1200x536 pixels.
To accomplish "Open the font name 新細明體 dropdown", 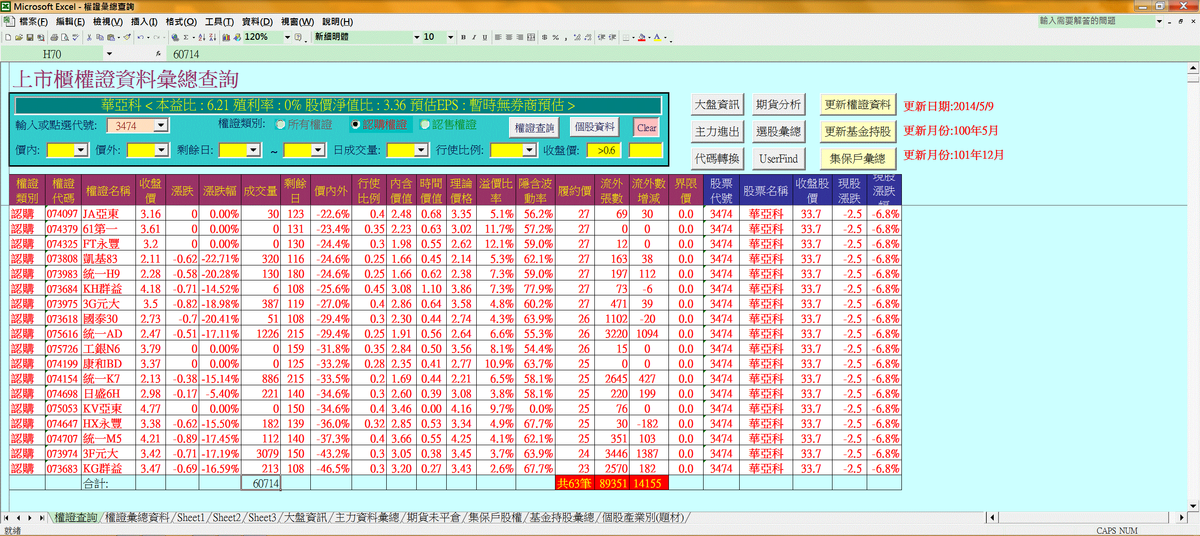I will tap(416, 37).
